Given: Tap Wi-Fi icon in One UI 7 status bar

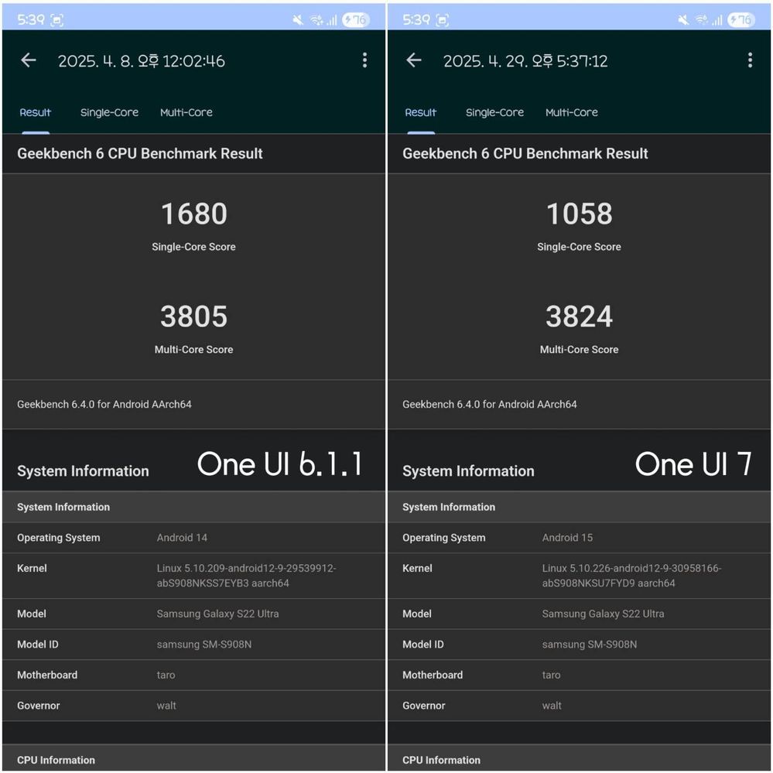Looking at the screenshot, I should [x=702, y=20].
